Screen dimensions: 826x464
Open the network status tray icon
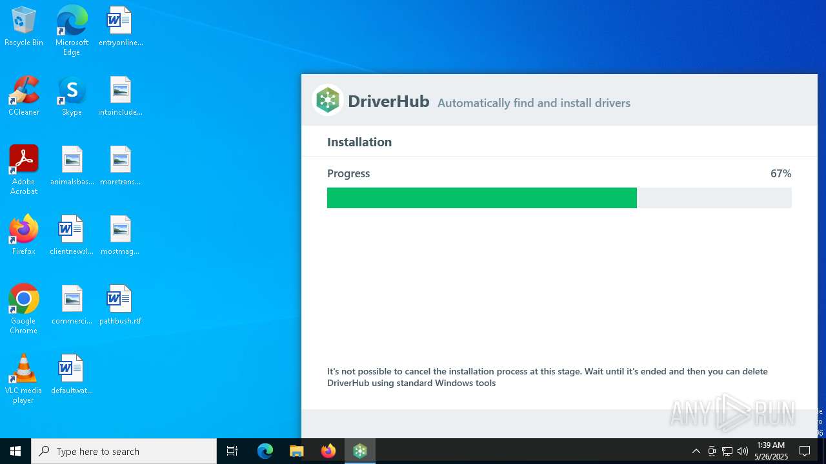(727, 451)
